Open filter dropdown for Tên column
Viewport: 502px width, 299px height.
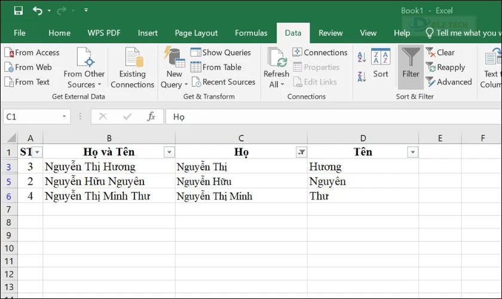[413, 152]
